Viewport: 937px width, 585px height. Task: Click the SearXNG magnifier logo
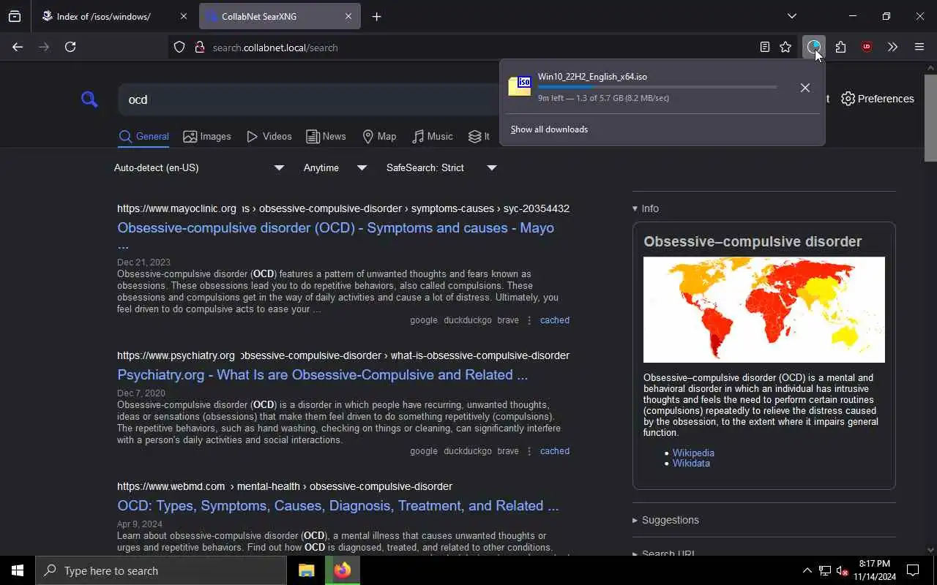[x=89, y=99]
